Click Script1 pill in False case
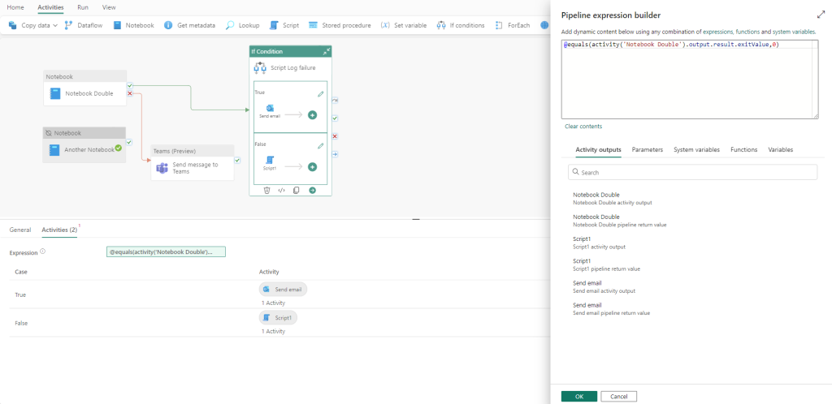 coord(278,318)
